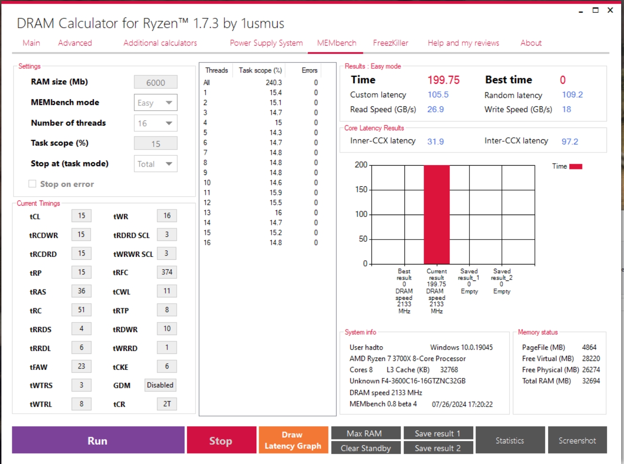Screen dimensions: 624x464
Task: Save benchmark to Save result 1
Action: pyautogui.click(x=438, y=433)
